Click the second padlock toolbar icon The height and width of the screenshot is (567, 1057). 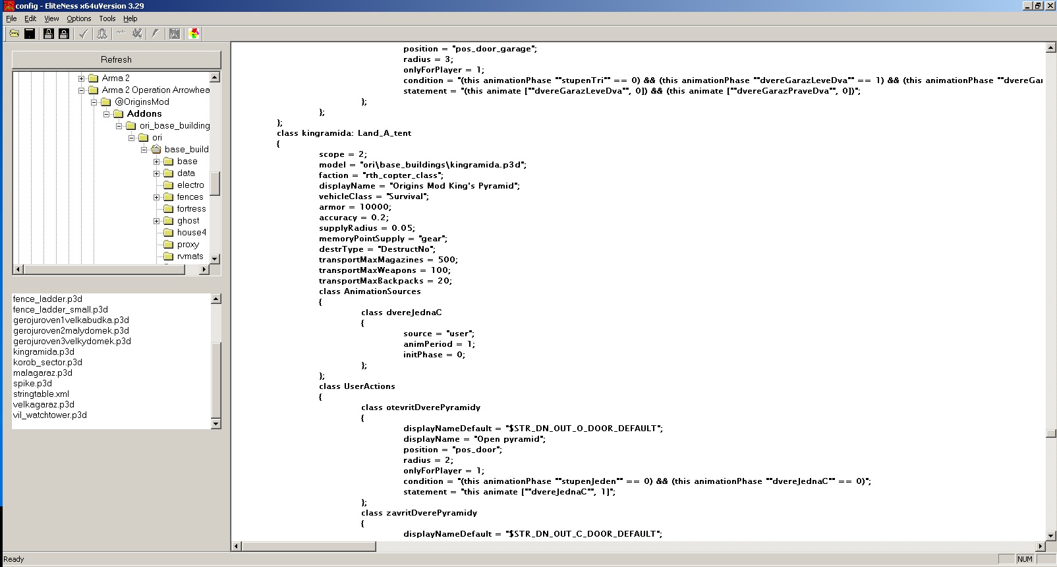[x=63, y=34]
